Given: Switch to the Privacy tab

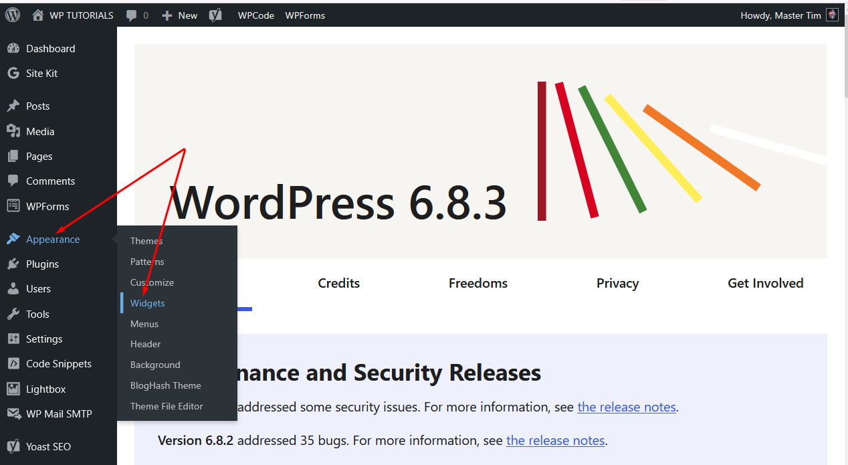Looking at the screenshot, I should 617,283.
